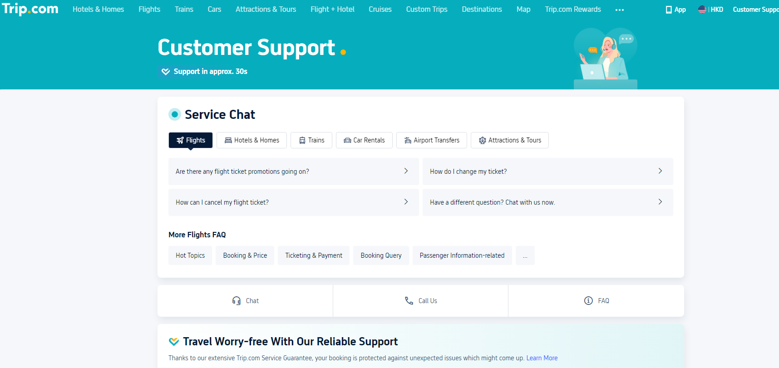Click the Learn More link
779x368 pixels.
(x=542, y=358)
